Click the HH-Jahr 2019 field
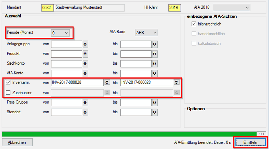Image resolution: width=269 pixels, height=149 pixels. pyautogui.click(x=174, y=7)
